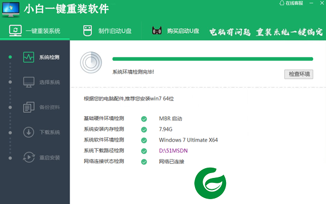
Task: Select the 下载系统 download arrow icon
Action: [29, 132]
